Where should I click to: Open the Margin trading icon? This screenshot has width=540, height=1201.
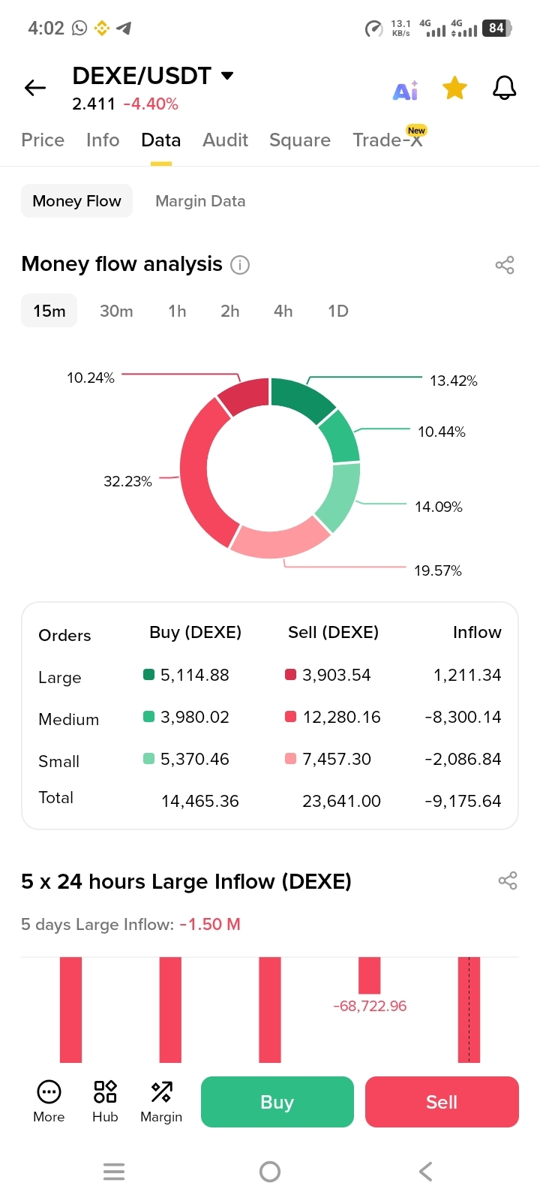click(x=161, y=1101)
